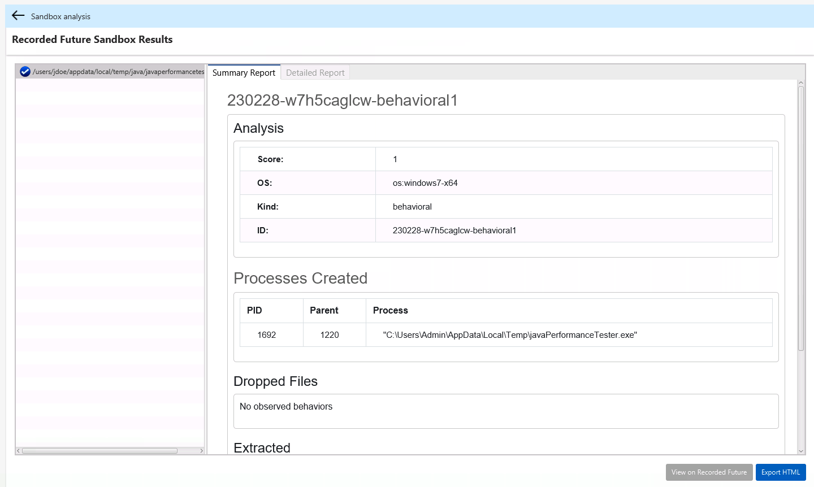Image resolution: width=814 pixels, height=487 pixels.
Task: Click the right arrow of the file panel scrollbar
Action: (202, 450)
